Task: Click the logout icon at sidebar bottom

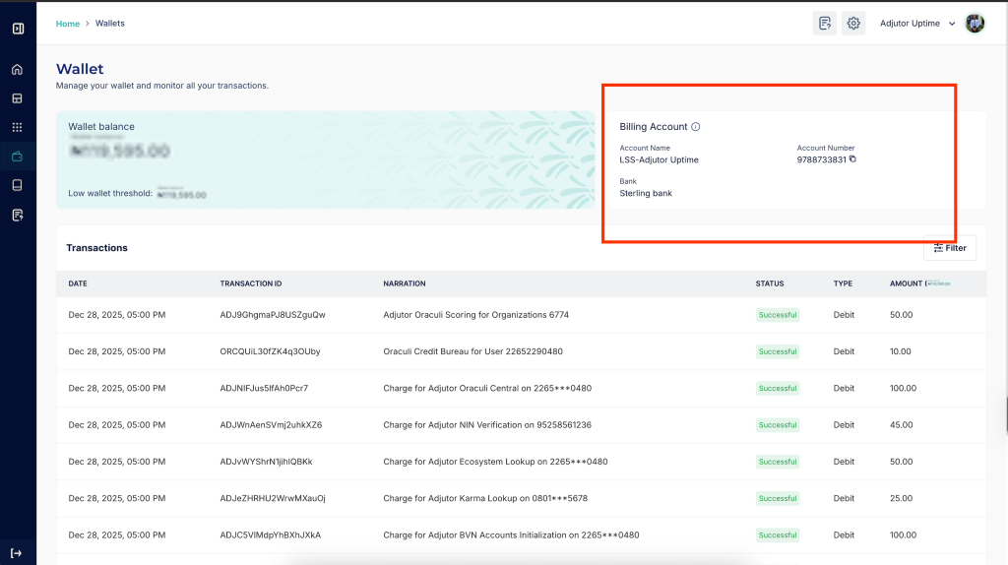Action: pos(18,553)
